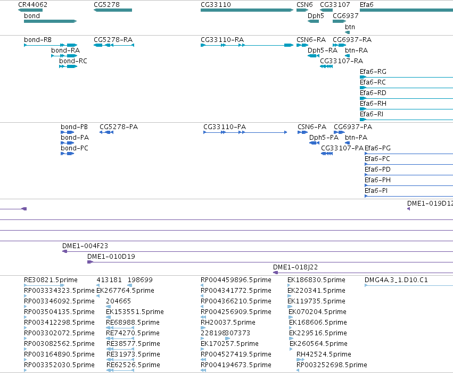Image resolution: width=453 pixels, height=373 pixels.
Task: Select the DMG4A3_1.D10.C1 feature
Action: tap(409, 285)
